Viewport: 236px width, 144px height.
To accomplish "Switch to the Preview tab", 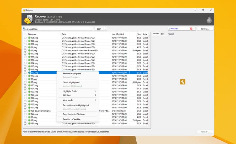I will 155,34.
